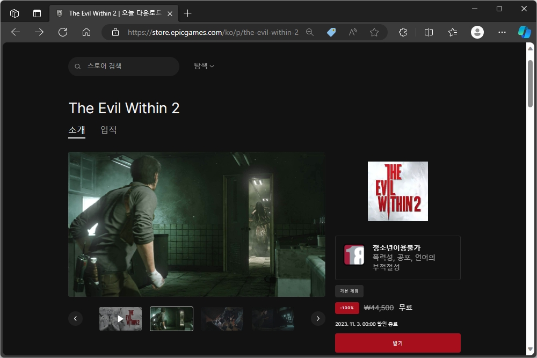Click the 기본 게임 tag
This screenshot has width=537, height=358.
tap(349, 291)
